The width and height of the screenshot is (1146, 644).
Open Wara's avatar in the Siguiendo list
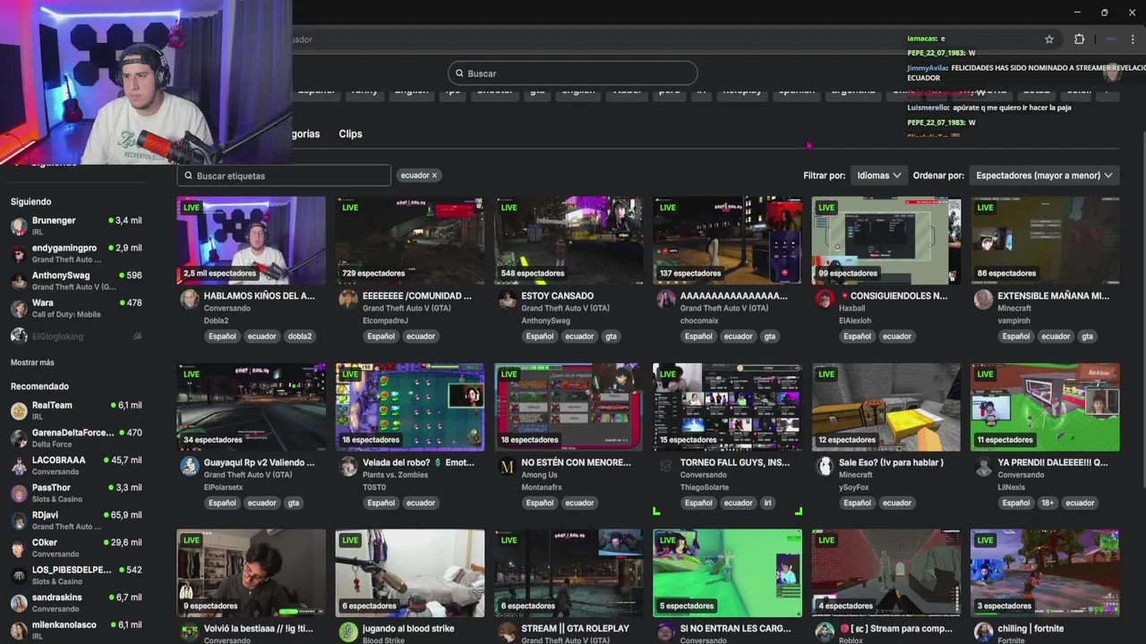[19, 308]
